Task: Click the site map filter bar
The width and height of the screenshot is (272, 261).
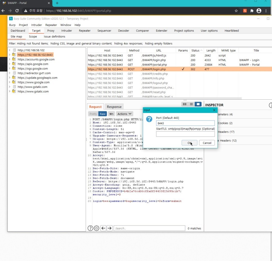Action: [140, 43]
